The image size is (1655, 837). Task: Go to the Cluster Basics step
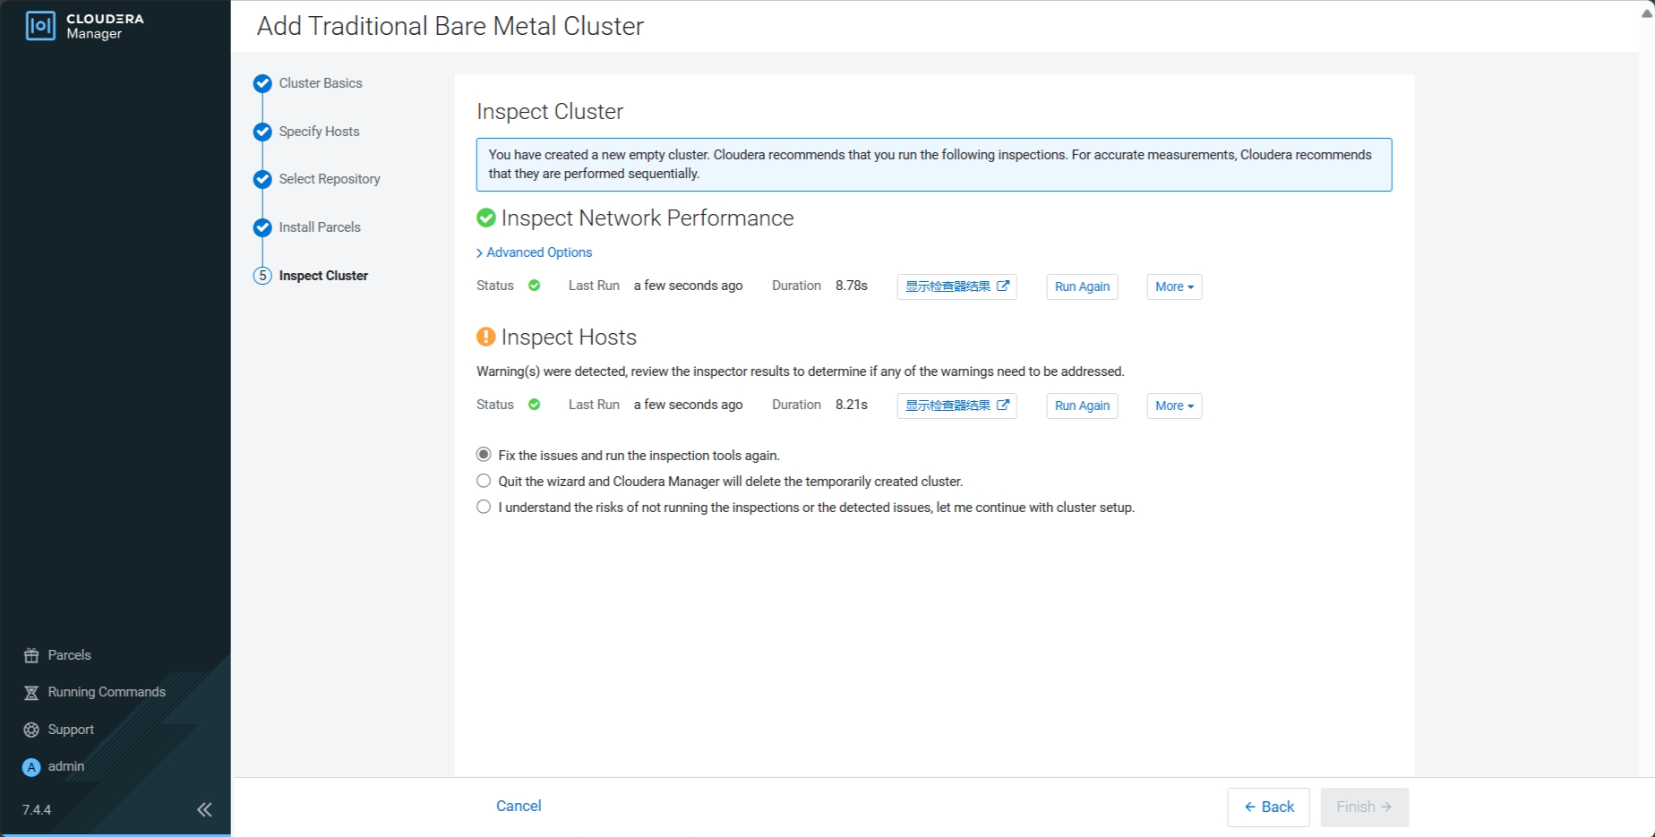click(x=321, y=83)
